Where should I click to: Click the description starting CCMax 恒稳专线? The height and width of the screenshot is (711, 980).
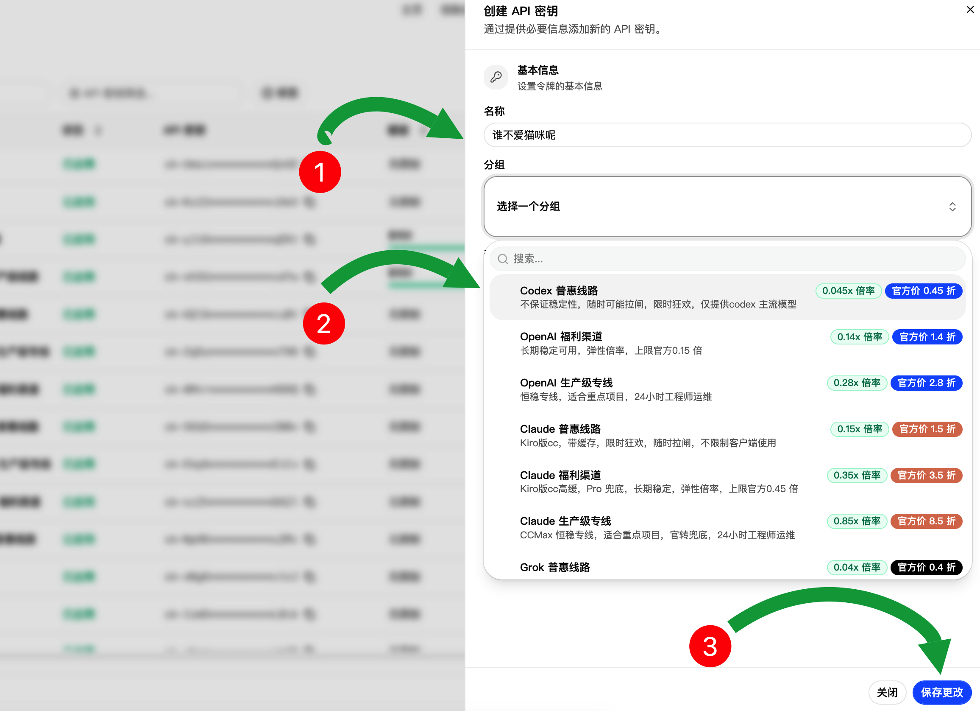(657, 535)
